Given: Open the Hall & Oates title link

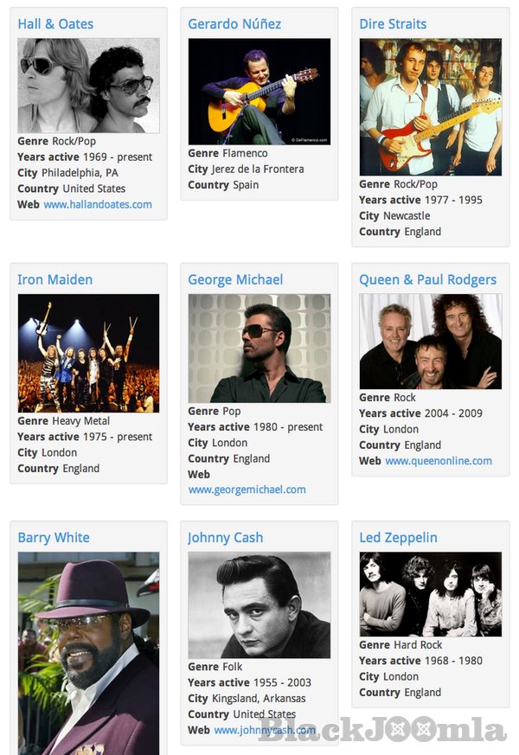Looking at the screenshot, I should (55, 24).
